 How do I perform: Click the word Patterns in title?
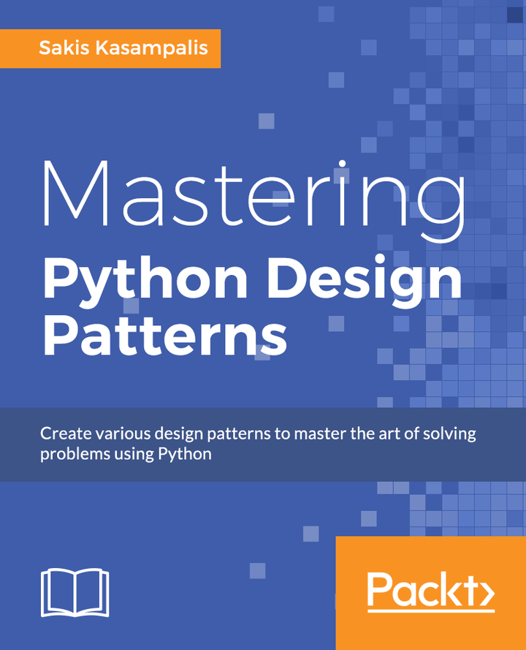tap(165, 334)
